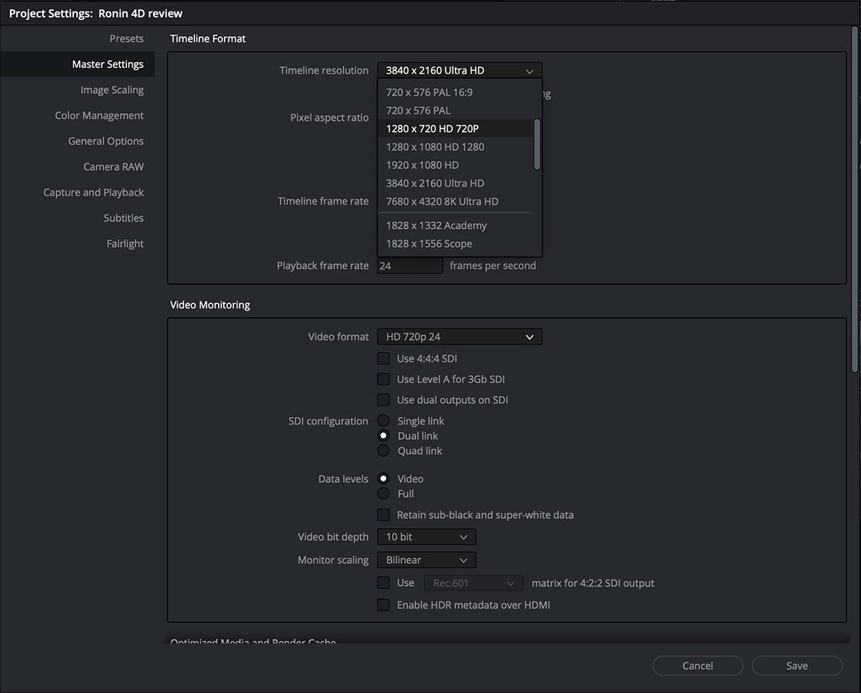Select Single link SDI configuration
Image resolution: width=861 pixels, height=693 pixels.
[384, 421]
